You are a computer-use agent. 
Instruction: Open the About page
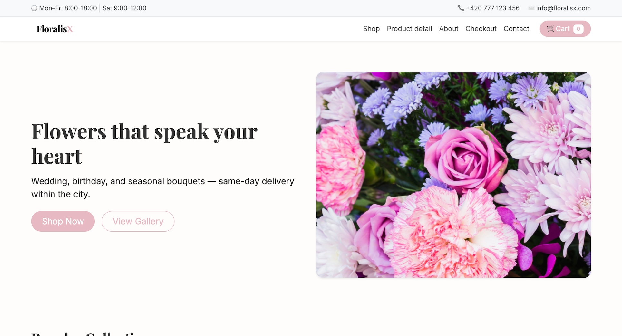point(449,29)
